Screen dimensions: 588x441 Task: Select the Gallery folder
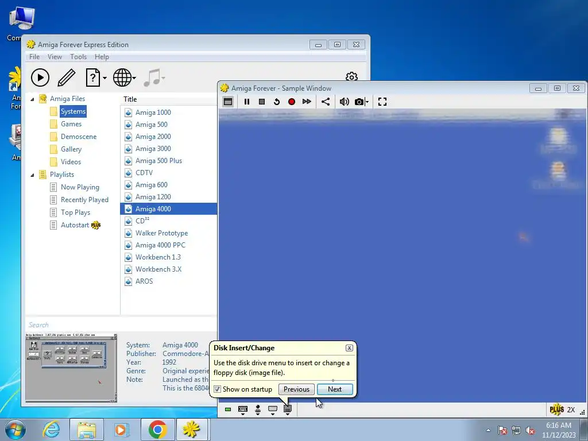(71, 149)
